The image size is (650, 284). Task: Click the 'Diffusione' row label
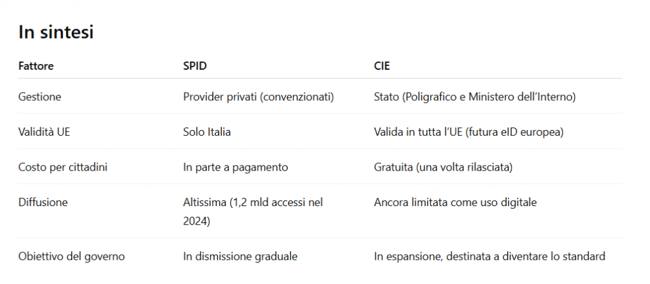tap(43, 202)
